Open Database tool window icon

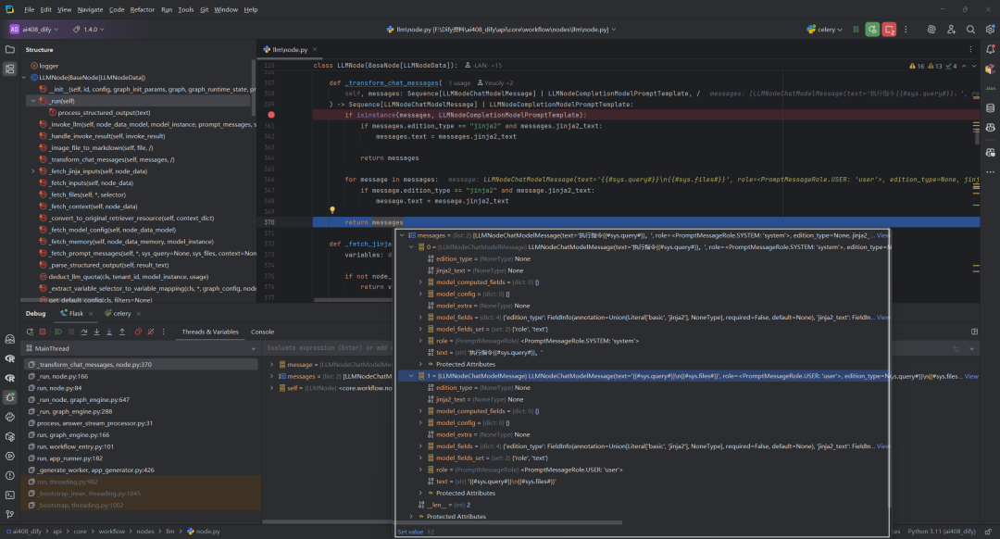point(990,107)
